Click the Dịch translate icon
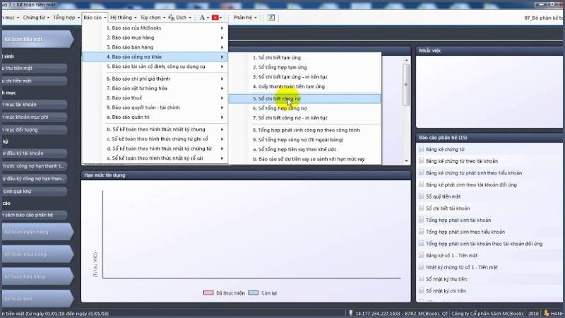This screenshot has height=318, width=565. coord(172,17)
